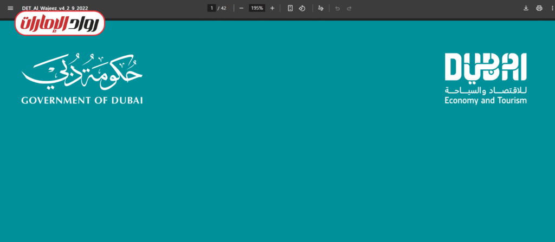The height and width of the screenshot is (242, 555).
Task: Print the document
Action: (x=539, y=8)
